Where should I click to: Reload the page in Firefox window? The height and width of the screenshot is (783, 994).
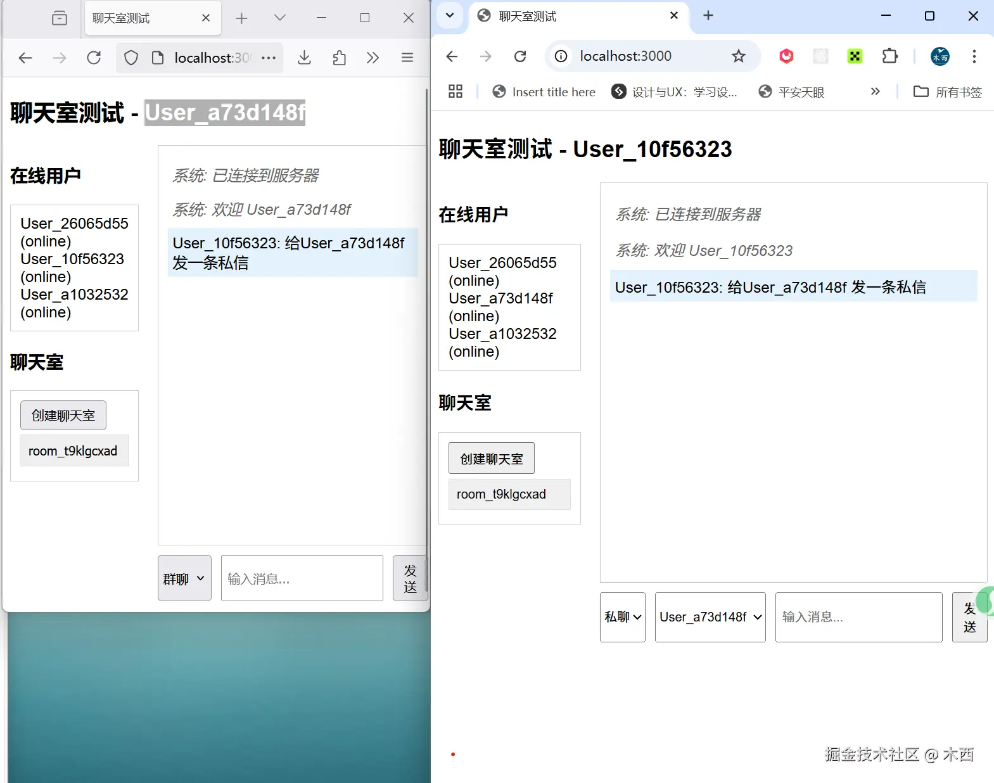coord(94,58)
